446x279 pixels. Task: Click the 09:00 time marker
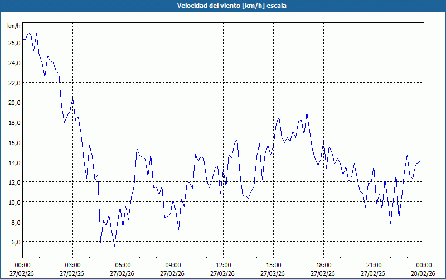(173, 265)
